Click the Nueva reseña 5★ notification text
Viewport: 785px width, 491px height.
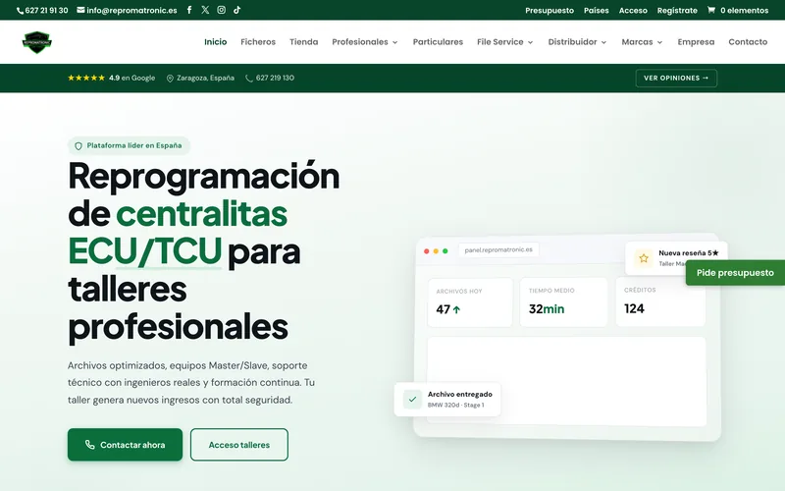point(689,253)
